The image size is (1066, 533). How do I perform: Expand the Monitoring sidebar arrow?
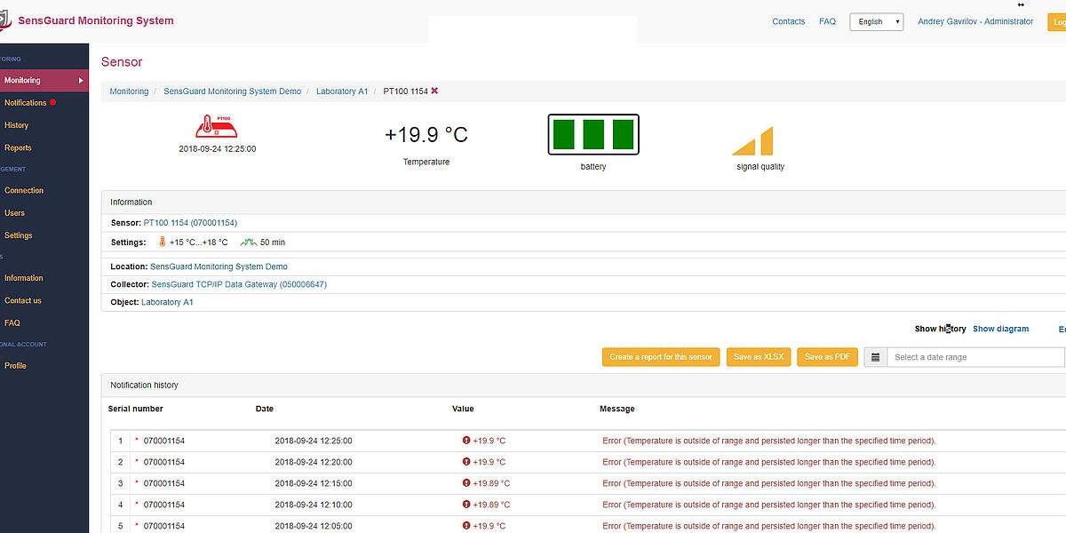tap(81, 81)
